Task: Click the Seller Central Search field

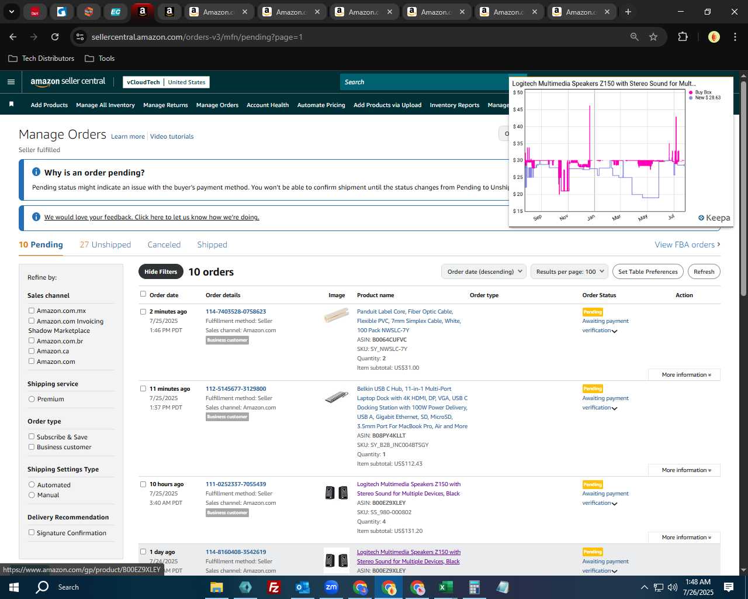Action: click(x=425, y=82)
